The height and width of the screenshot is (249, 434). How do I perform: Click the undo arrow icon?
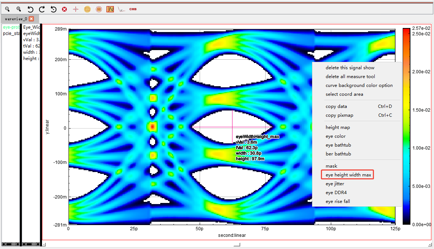pyautogui.click(x=31, y=9)
